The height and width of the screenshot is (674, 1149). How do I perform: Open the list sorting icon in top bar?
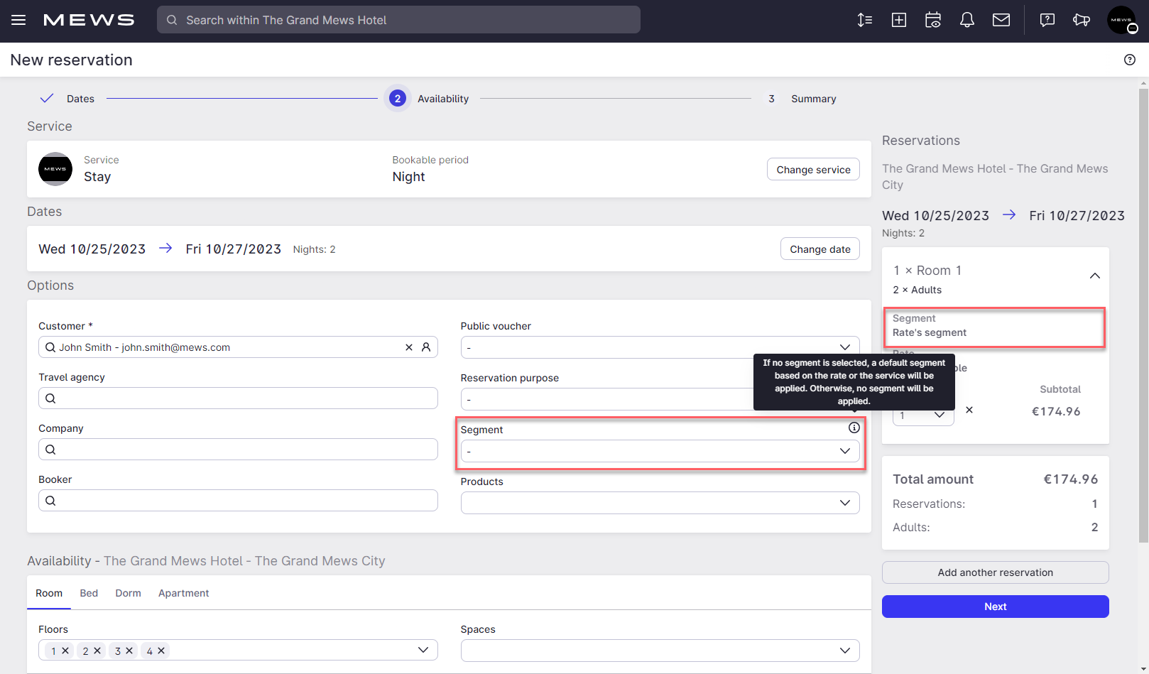865,20
